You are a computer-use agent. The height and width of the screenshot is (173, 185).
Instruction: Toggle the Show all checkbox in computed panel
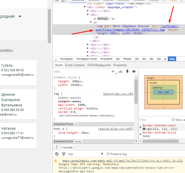173,120
